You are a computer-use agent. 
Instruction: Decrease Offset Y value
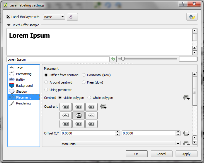[178, 134]
